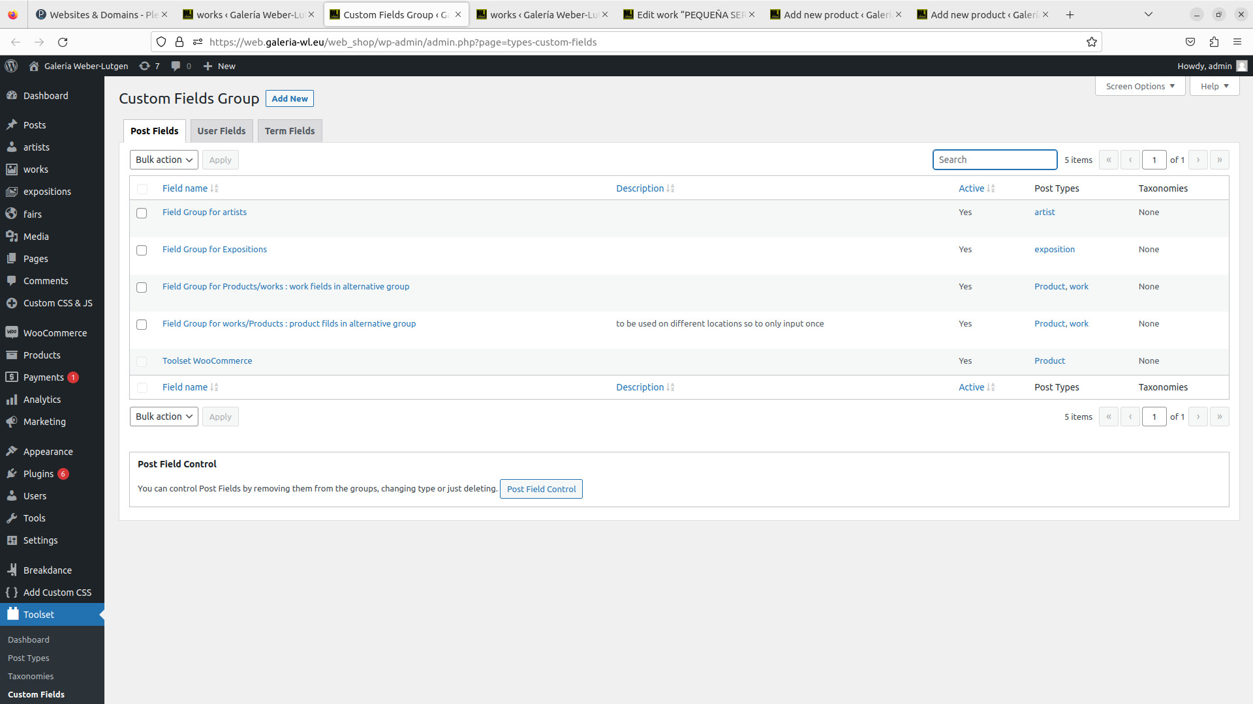
Task: Expand Screen Options panel
Action: coord(1140,86)
